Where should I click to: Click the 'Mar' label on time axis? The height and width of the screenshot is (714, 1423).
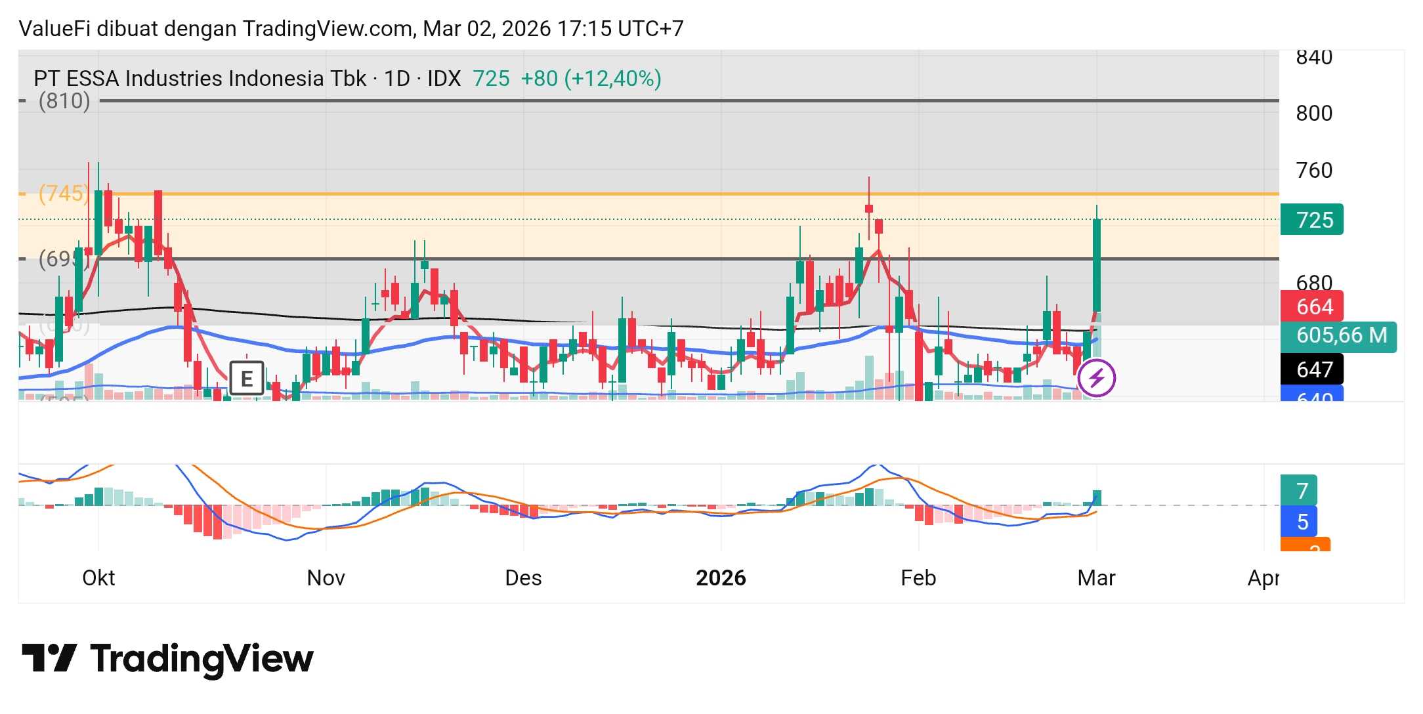coord(1096,578)
